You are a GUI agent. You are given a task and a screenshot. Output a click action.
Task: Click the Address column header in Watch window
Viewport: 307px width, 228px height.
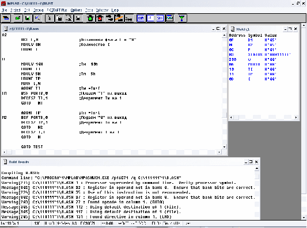(237, 36)
